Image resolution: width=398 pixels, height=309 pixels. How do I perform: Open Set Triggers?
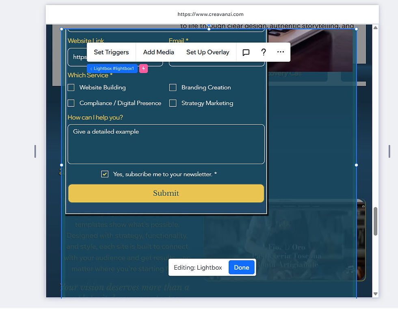click(x=111, y=52)
